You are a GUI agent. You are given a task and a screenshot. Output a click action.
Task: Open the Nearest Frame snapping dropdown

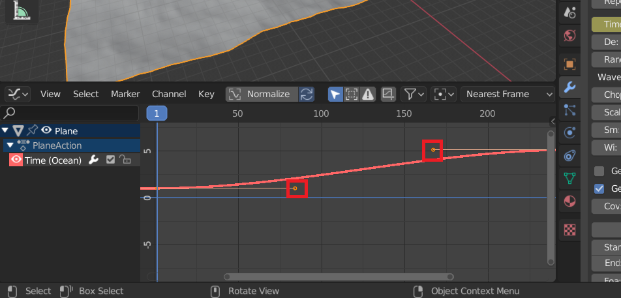tap(507, 94)
